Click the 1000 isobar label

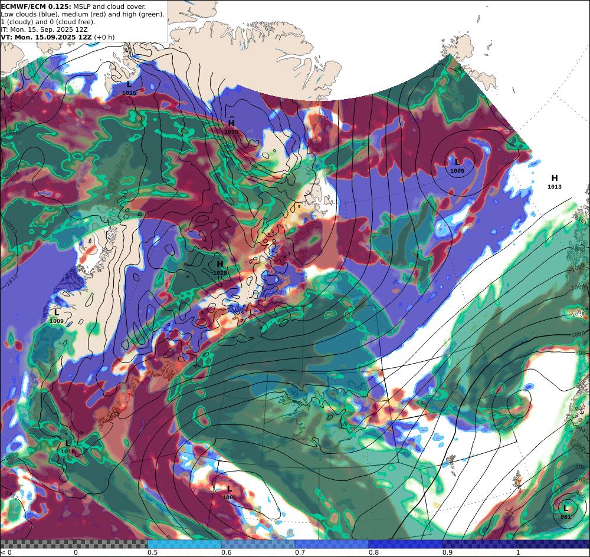pos(578,335)
